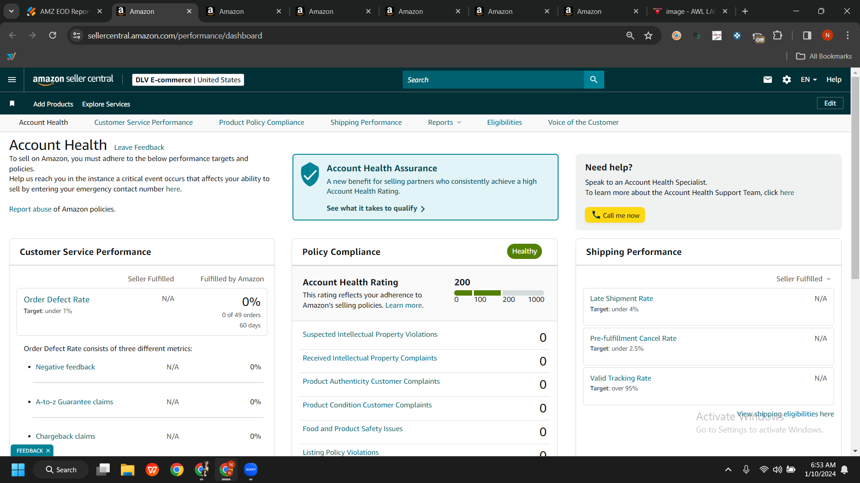Switch to Product Policy Compliance tab

click(x=262, y=123)
